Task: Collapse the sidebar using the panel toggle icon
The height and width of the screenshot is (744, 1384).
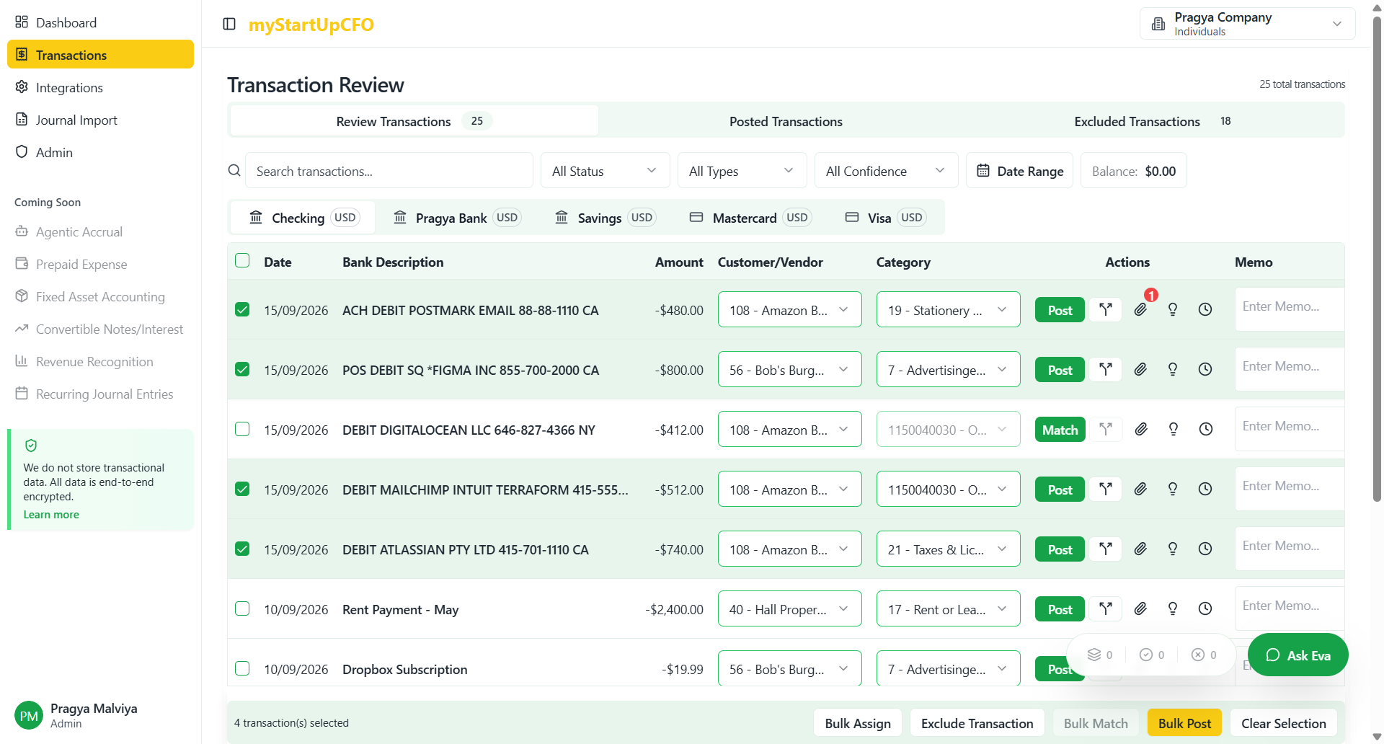Action: pos(229,24)
